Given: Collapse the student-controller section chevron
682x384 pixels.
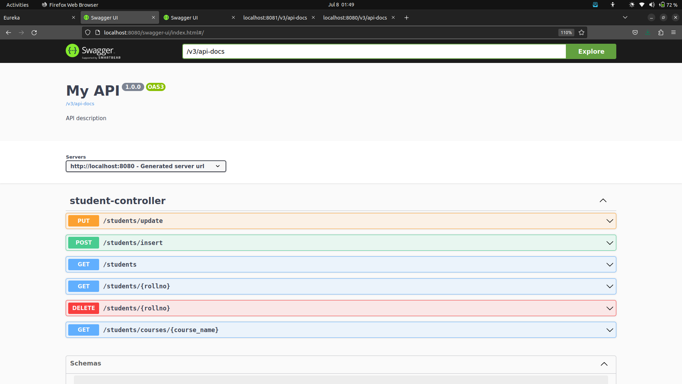Looking at the screenshot, I should (603, 201).
